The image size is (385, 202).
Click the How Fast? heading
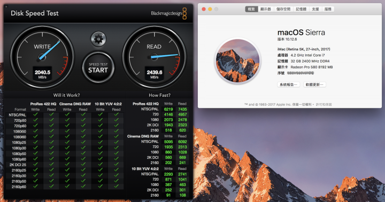click(159, 95)
